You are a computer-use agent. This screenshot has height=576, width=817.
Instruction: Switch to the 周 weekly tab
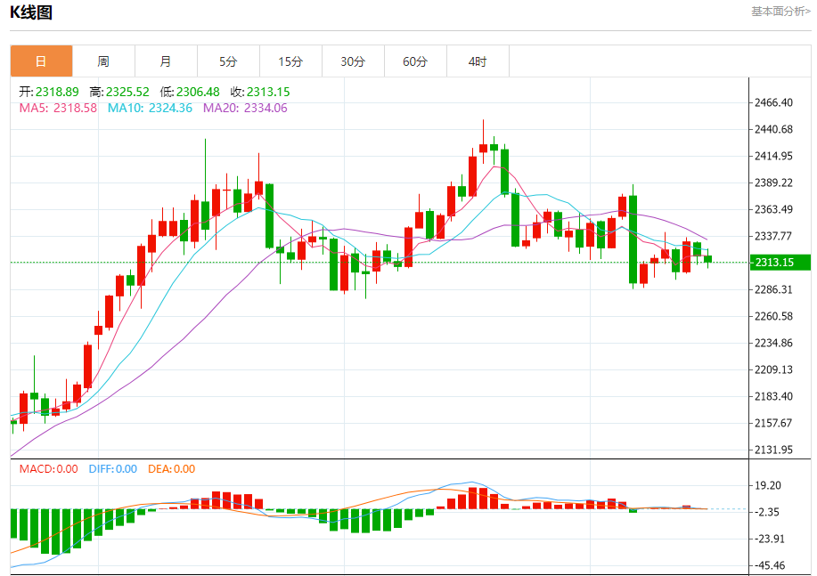point(103,61)
